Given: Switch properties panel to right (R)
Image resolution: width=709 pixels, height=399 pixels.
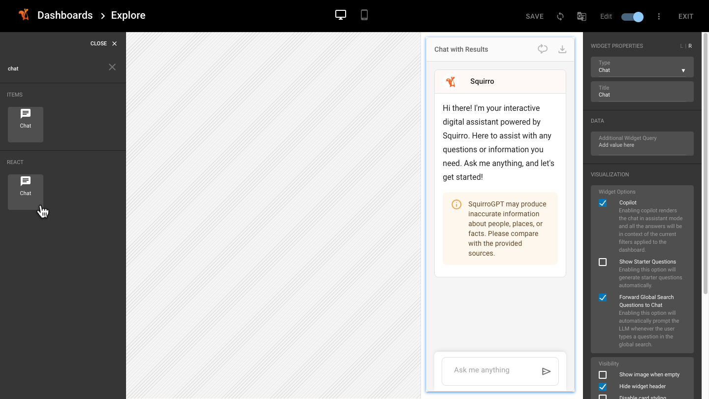Looking at the screenshot, I should pos(690,46).
